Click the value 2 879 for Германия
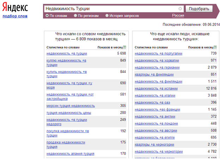221x159 pixels. 212,68
